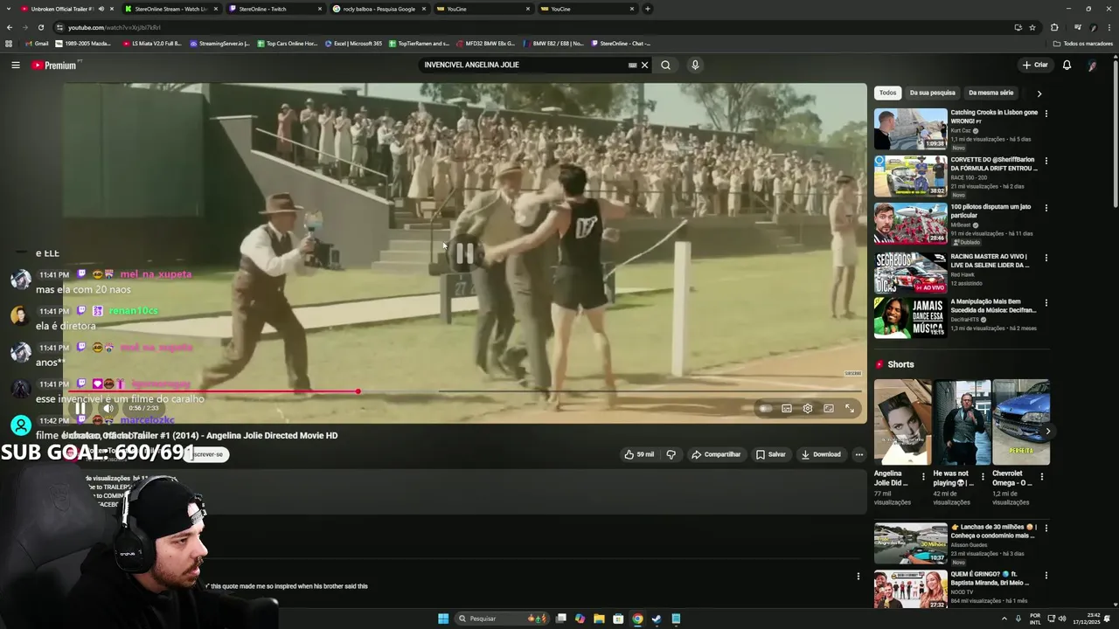The height and width of the screenshot is (629, 1119).
Task: Go to YouTube Premium home logo
Action: (x=54, y=65)
